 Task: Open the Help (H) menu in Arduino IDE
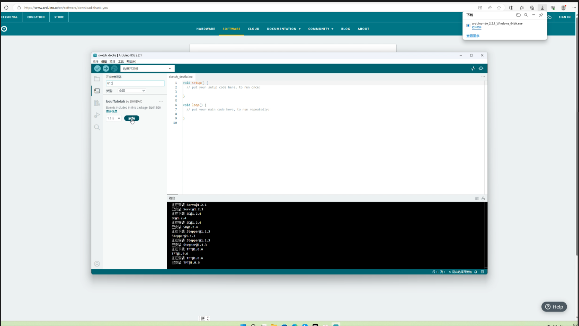(131, 62)
